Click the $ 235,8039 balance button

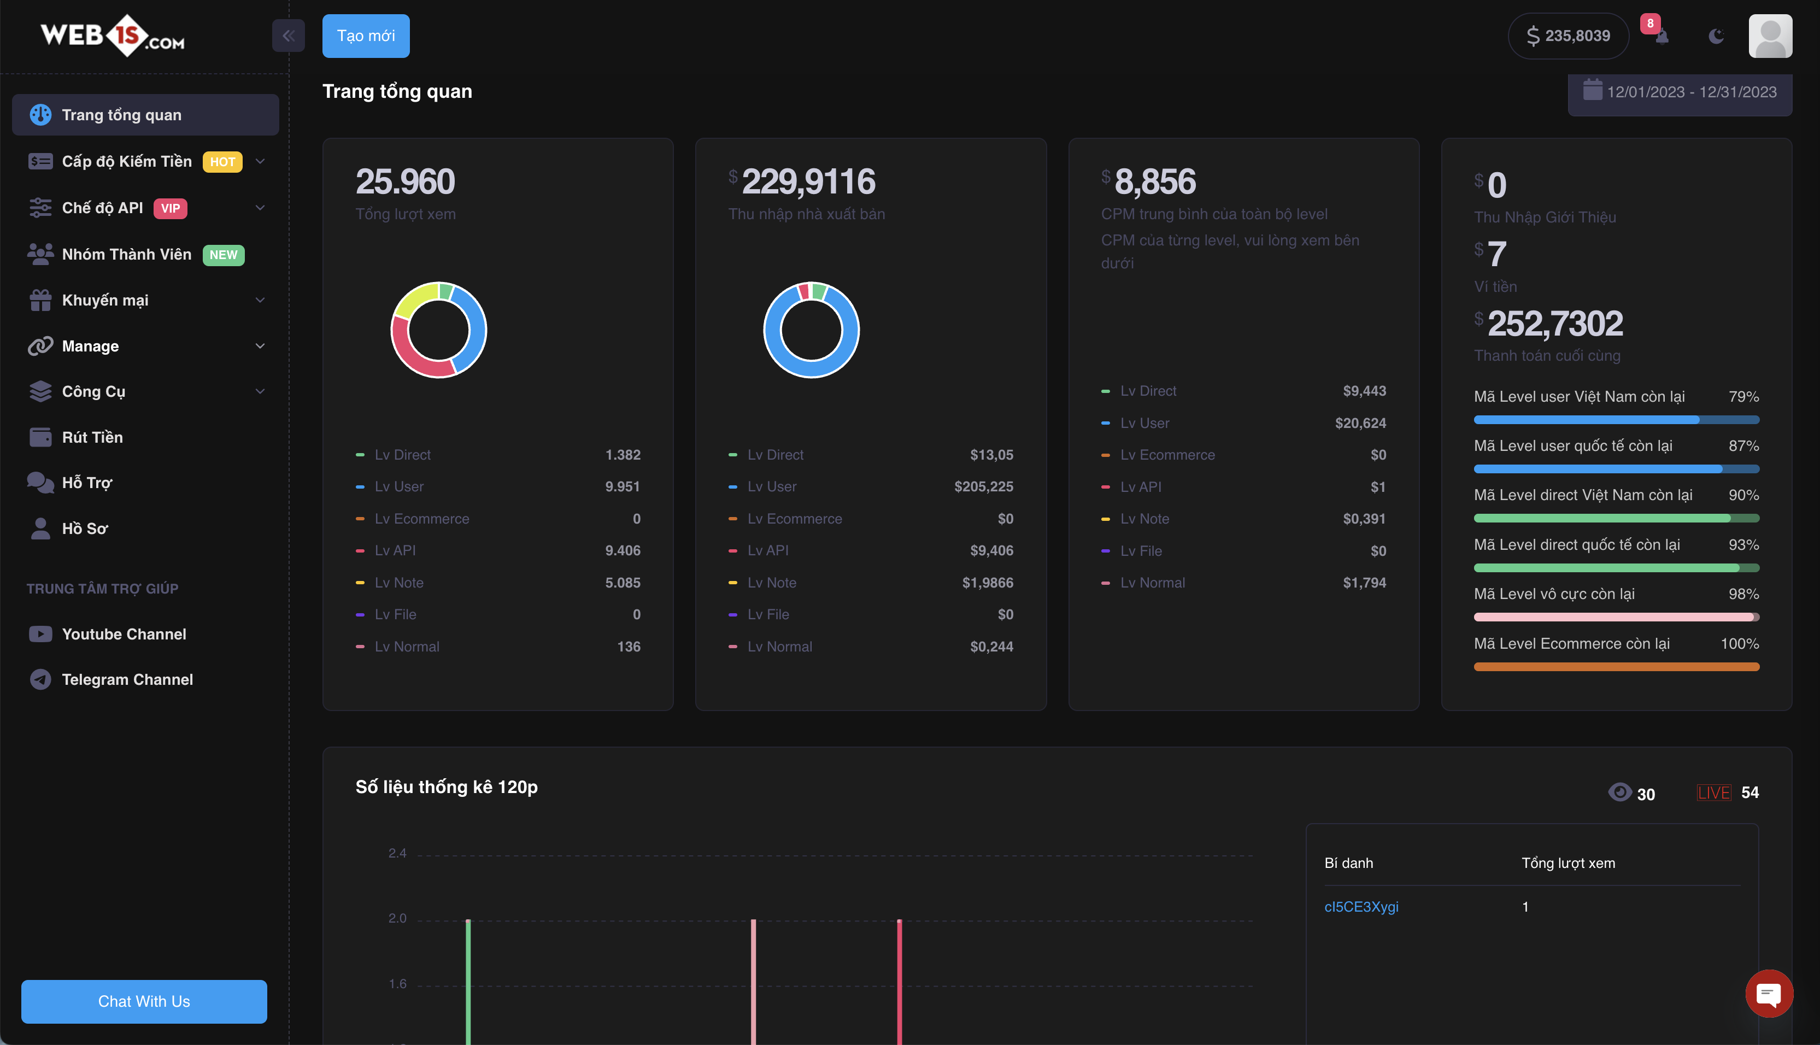tap(1568, 36)
